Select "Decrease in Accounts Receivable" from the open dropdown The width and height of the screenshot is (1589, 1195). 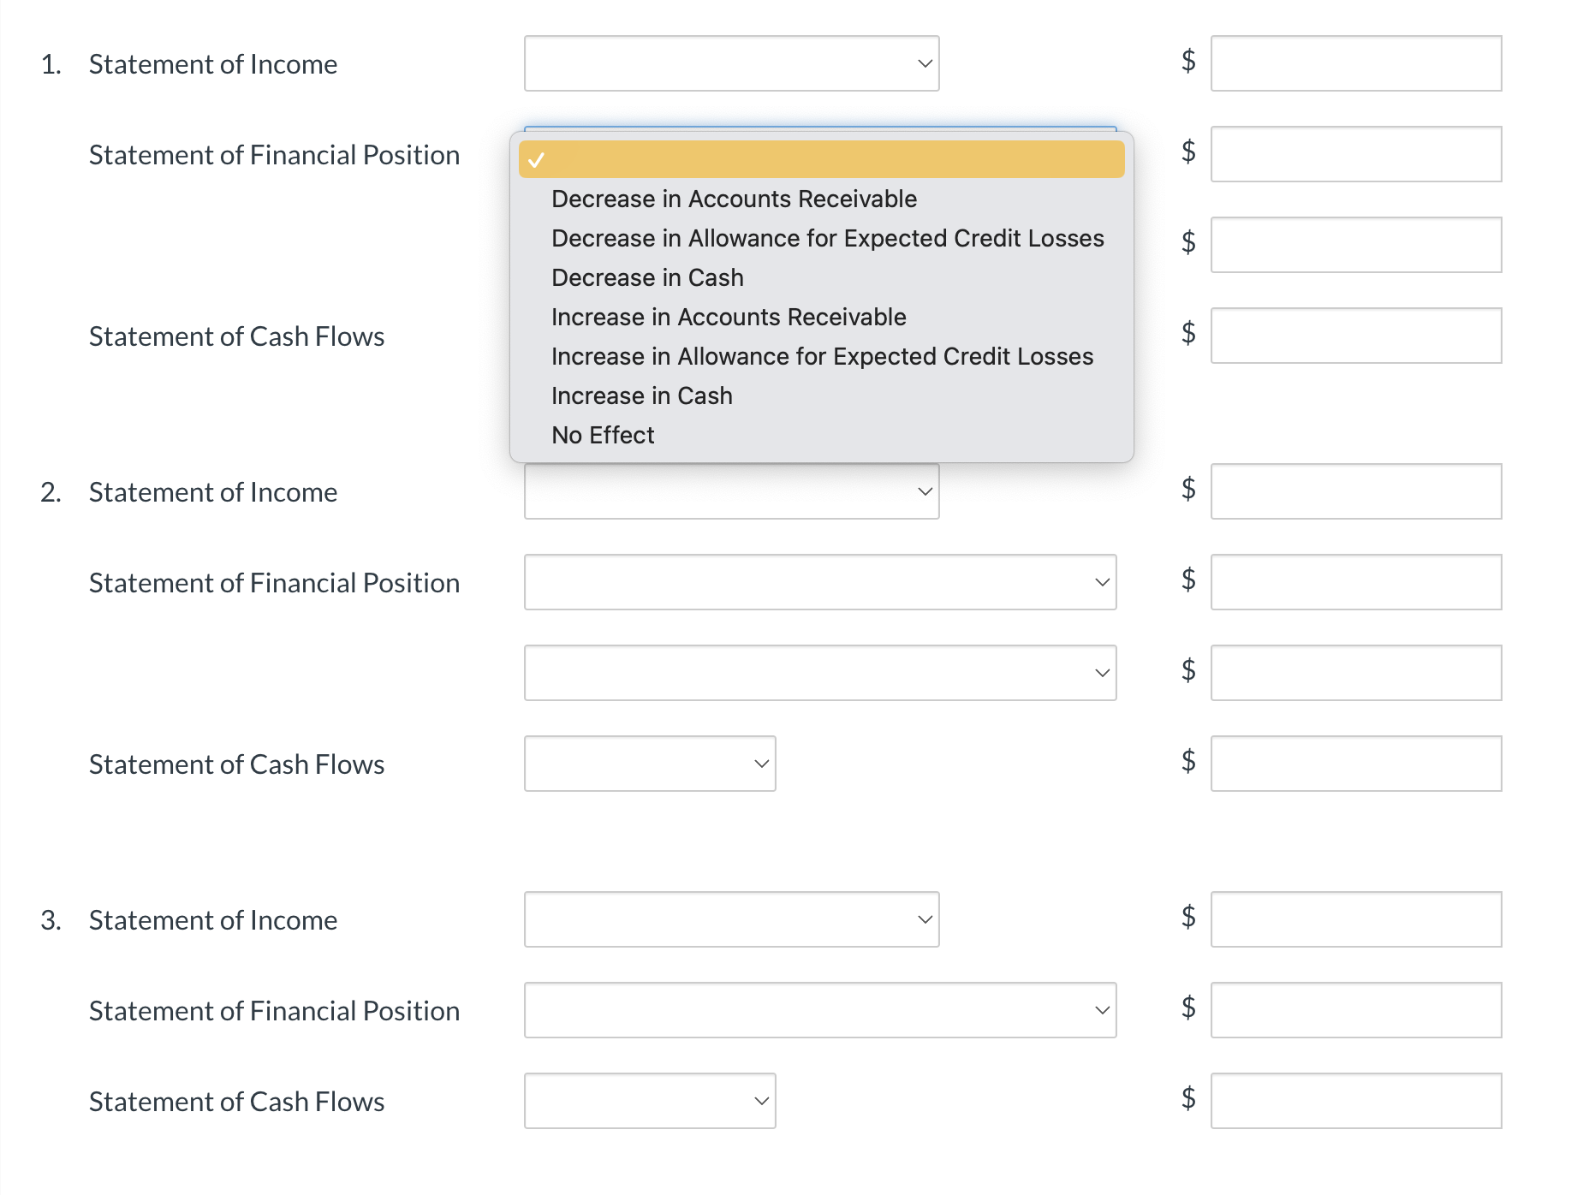pos(734,199)
